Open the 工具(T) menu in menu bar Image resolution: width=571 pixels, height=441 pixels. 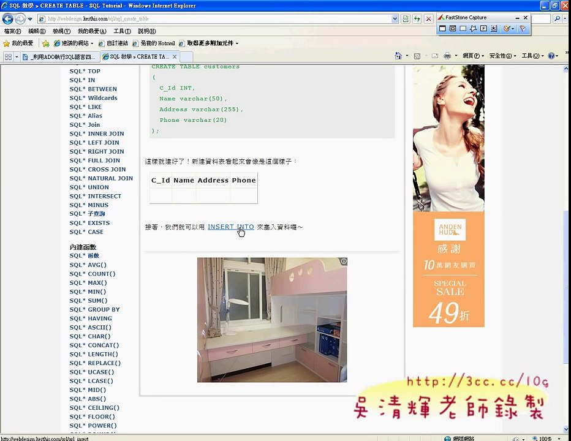[123, 31]
